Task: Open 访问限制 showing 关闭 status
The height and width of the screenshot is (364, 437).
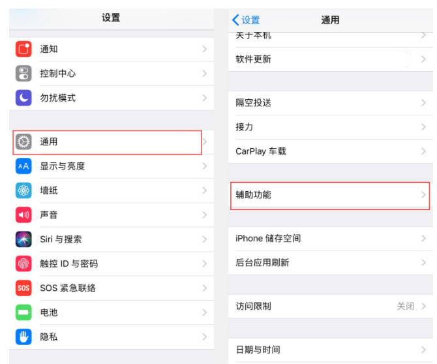Action: (x=329, y=306)
